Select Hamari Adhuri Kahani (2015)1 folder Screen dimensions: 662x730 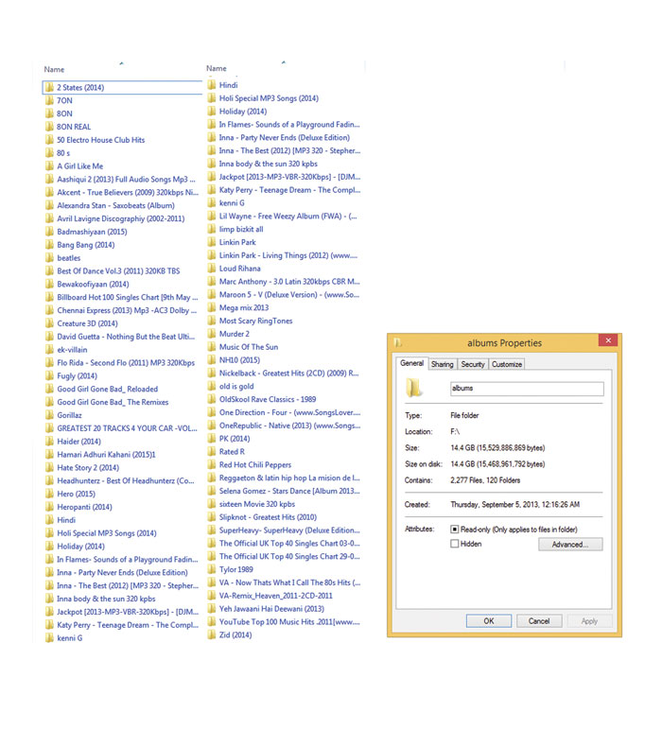tap(106, 455)
